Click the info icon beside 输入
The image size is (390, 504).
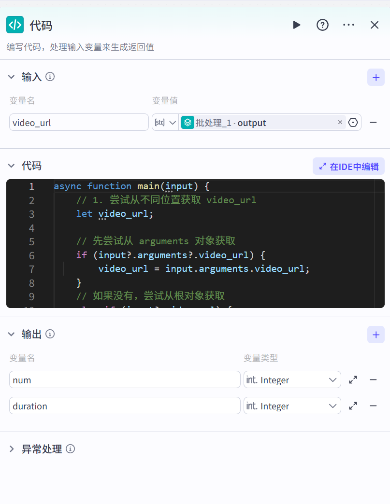[x=50, y=76]
